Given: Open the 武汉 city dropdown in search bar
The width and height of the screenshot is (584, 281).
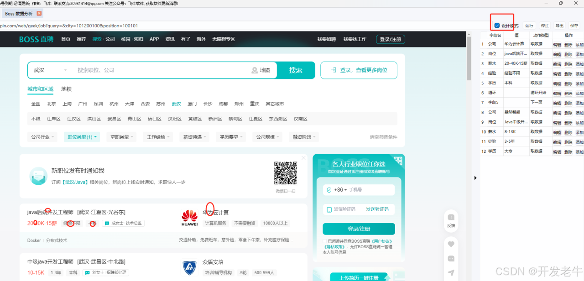Looking at the screenshot, I should pos(50,70).
